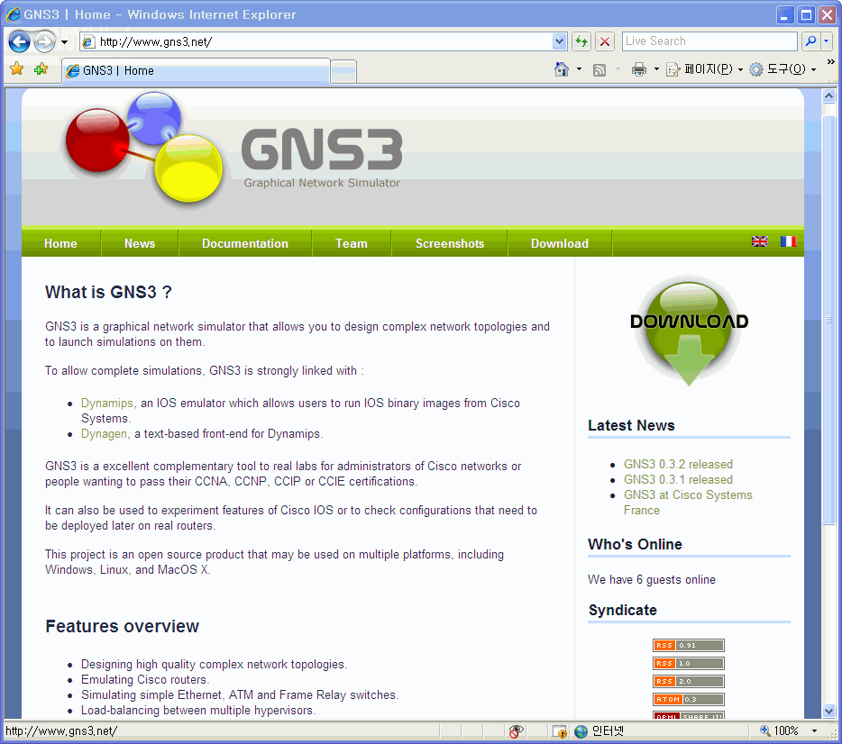This screenshot has width=842, height=744.
Task: Open the Team navigation item
Action: 352,243
